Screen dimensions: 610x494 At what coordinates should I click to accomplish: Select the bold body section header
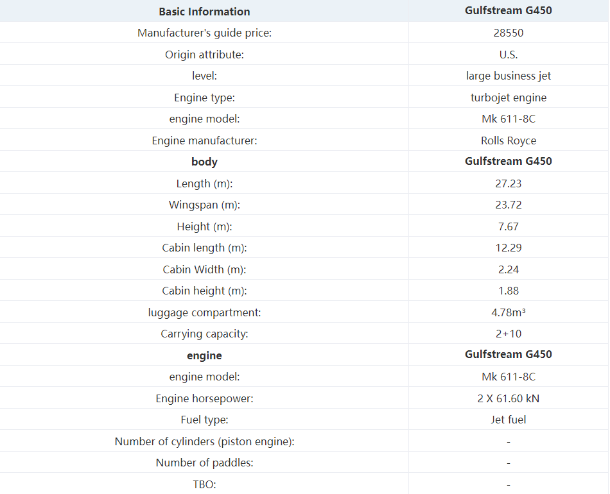point(204,162)
